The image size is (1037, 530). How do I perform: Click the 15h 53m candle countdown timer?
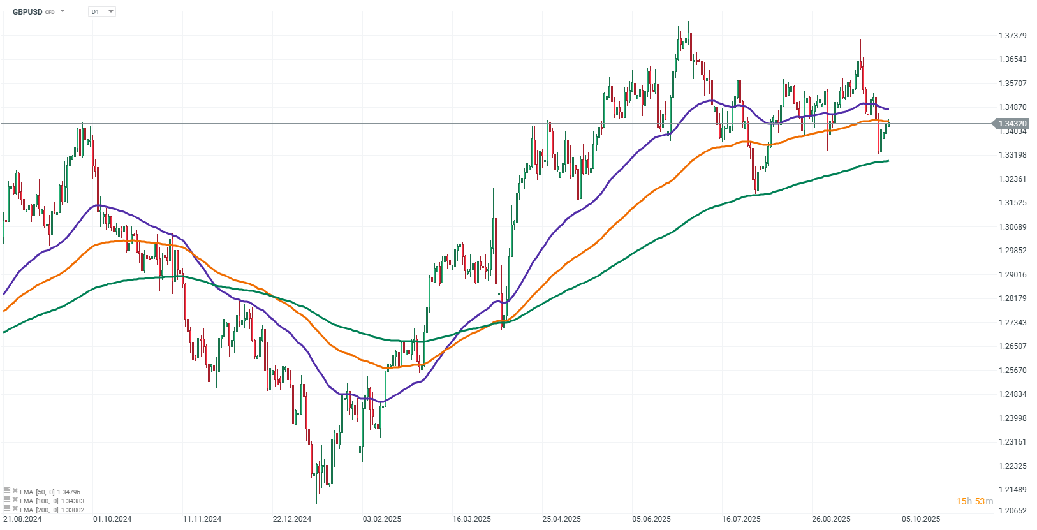click(x=974, y=501)
